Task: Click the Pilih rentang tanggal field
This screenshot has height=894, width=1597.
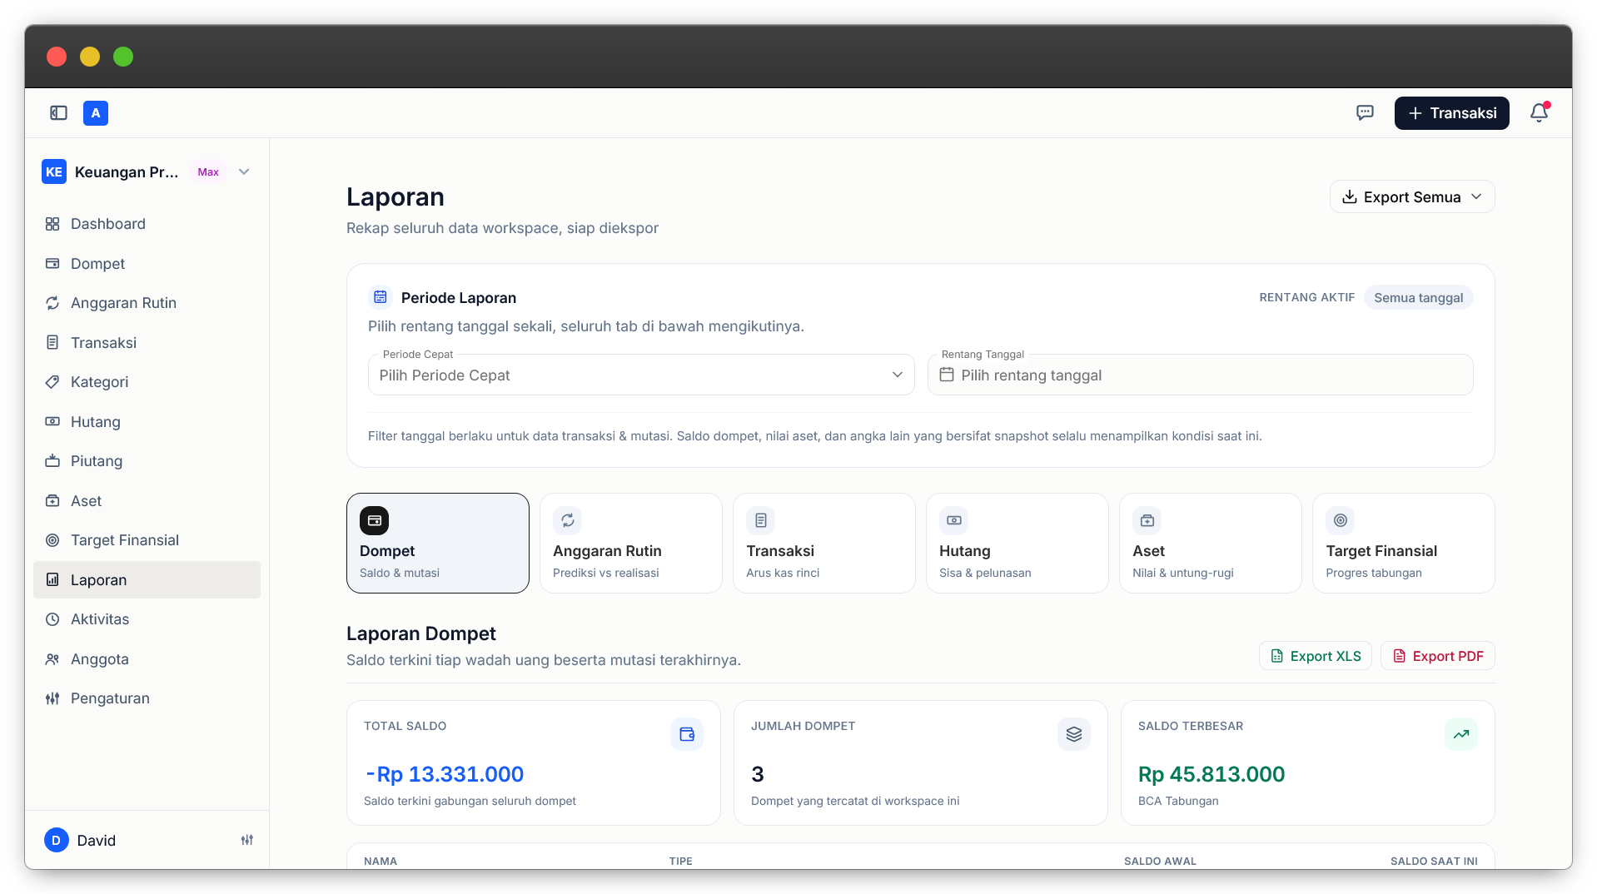Action: pyautogui.click(x=1201, y=375)
